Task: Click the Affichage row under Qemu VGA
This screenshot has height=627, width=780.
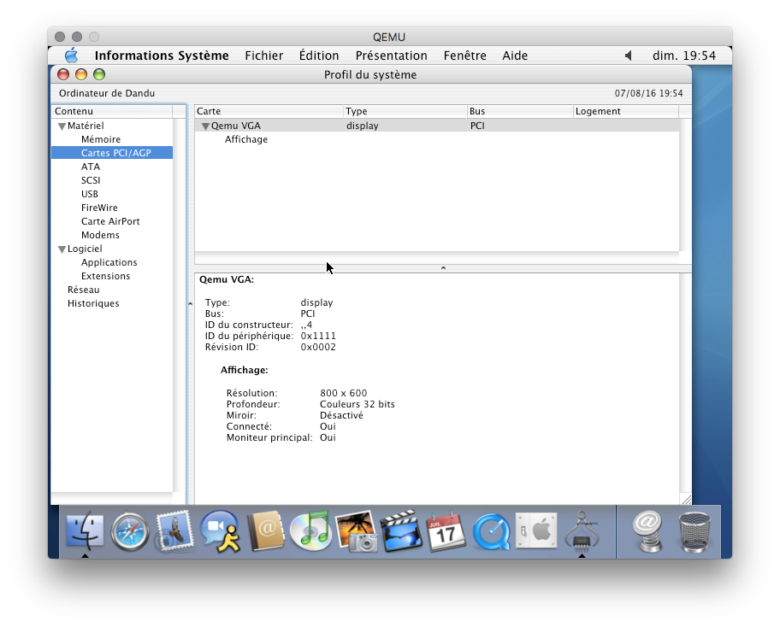Action: [x=246, y=139]
